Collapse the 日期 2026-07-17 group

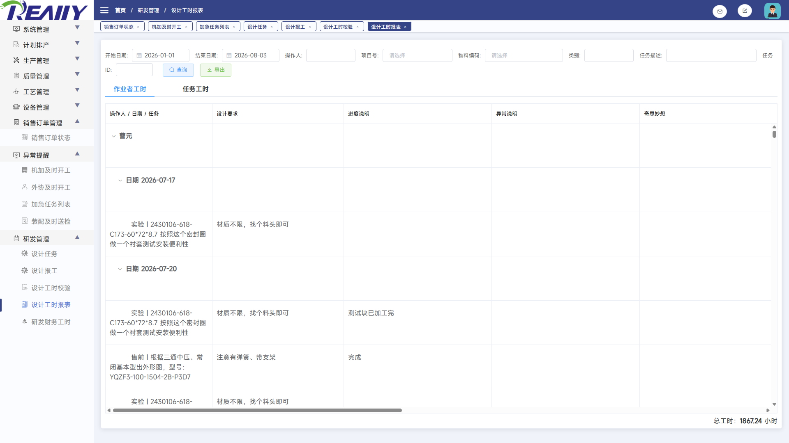120,180
